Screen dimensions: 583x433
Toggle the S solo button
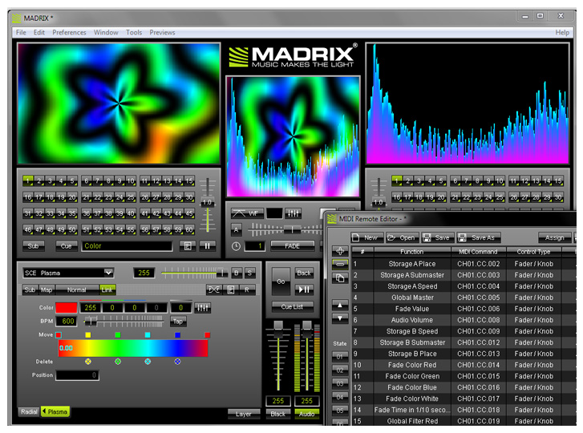click(x=250, y=273)
